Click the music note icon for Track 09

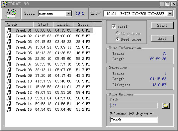click(9, 75)
